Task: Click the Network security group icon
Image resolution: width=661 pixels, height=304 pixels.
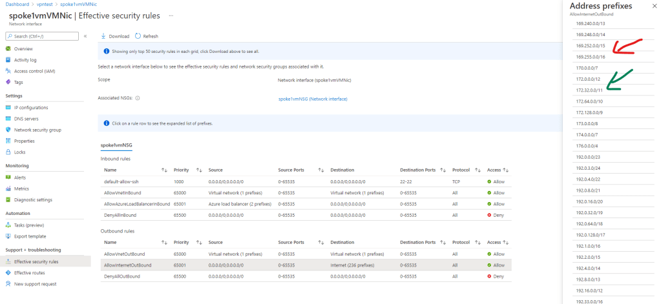Action: [8, 130]
